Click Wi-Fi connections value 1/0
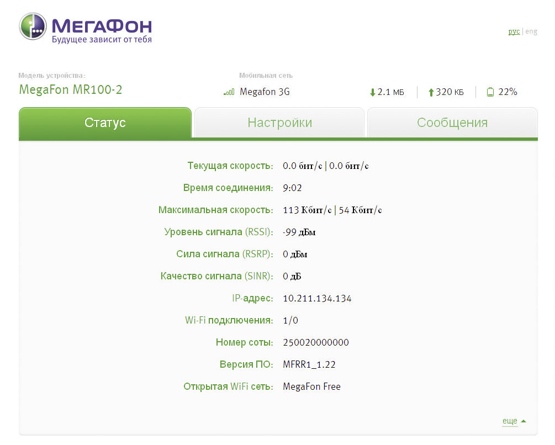 [x=290, y=320]
